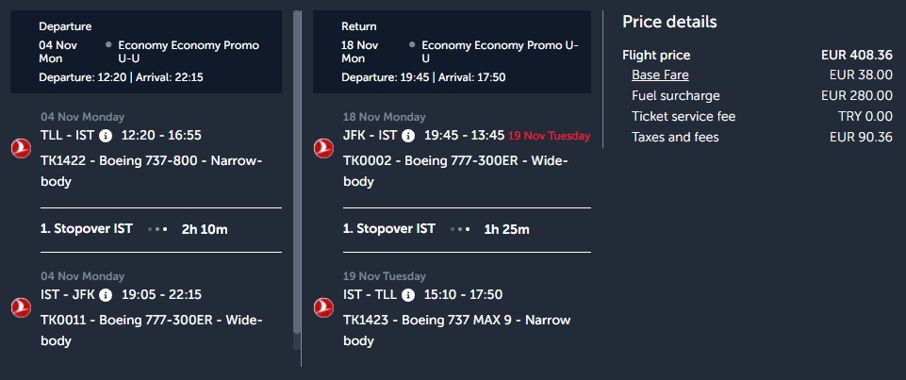Screen dimensions: 906x380
Task: Click the Ticket service fee row
Action: 683,117
